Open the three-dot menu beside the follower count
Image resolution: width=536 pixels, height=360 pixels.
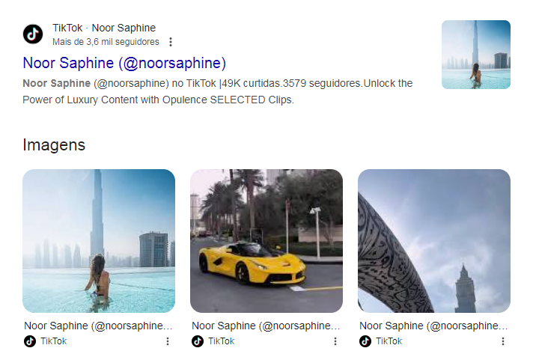tap(171, 42)
